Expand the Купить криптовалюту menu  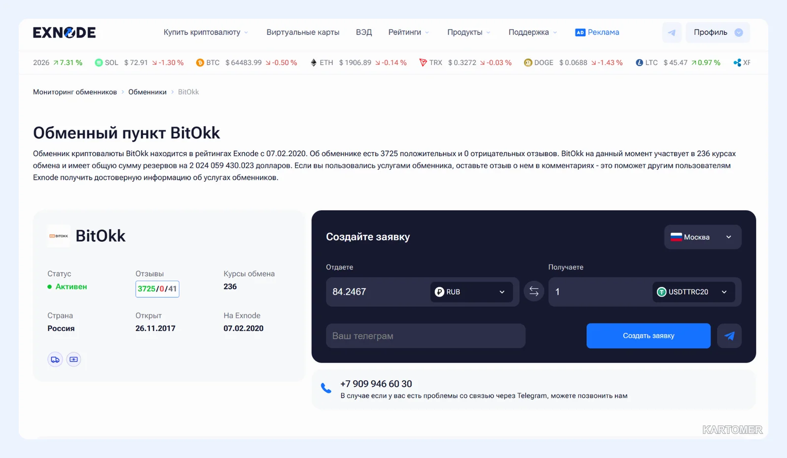click(206, 33)
